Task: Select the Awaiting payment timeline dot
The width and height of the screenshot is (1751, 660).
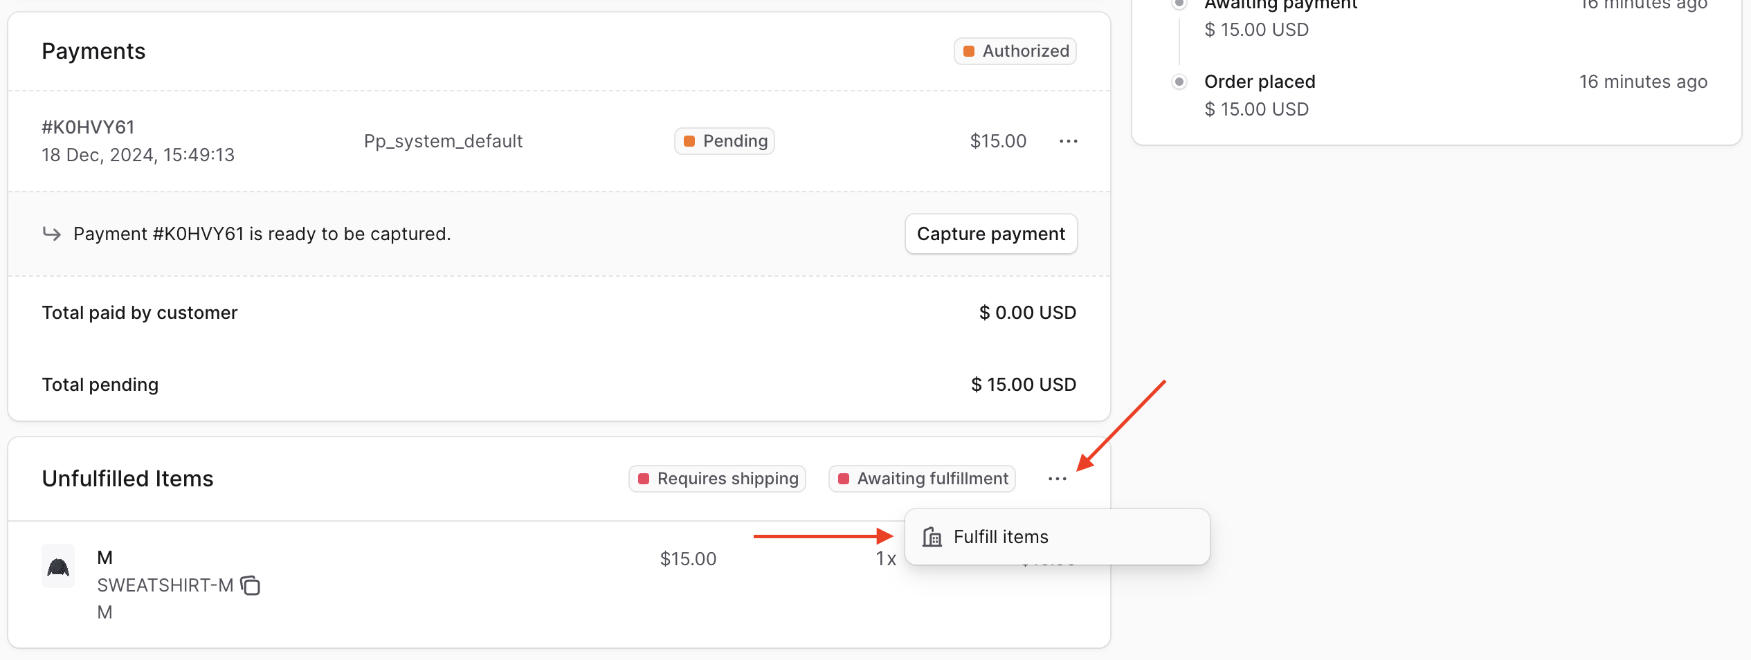Action: [x=1179, y=3]
